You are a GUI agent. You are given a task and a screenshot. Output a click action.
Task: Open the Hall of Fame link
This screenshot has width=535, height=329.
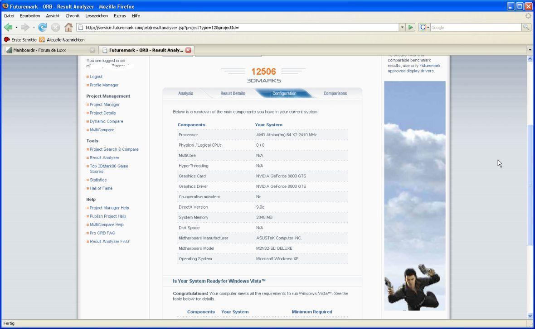coord(101,188)
